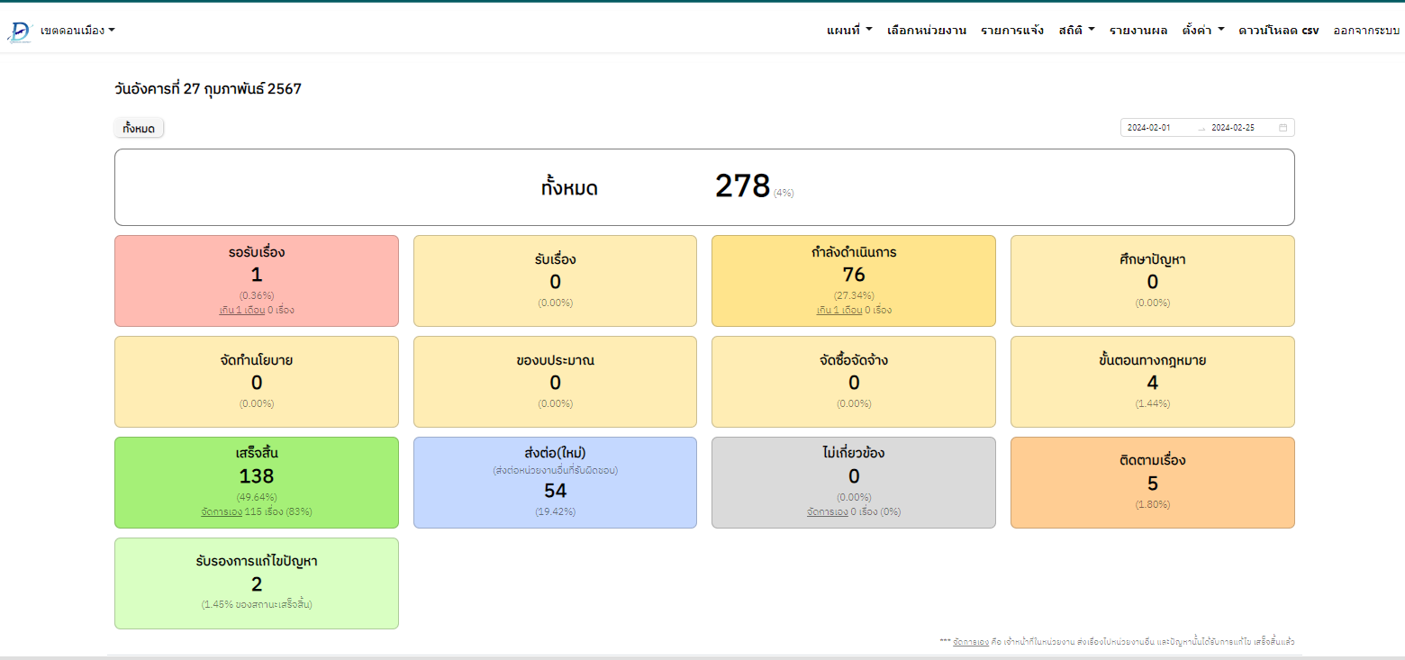
Task: Open the แผนที่ dropdown menu
Action: (848, 31)
